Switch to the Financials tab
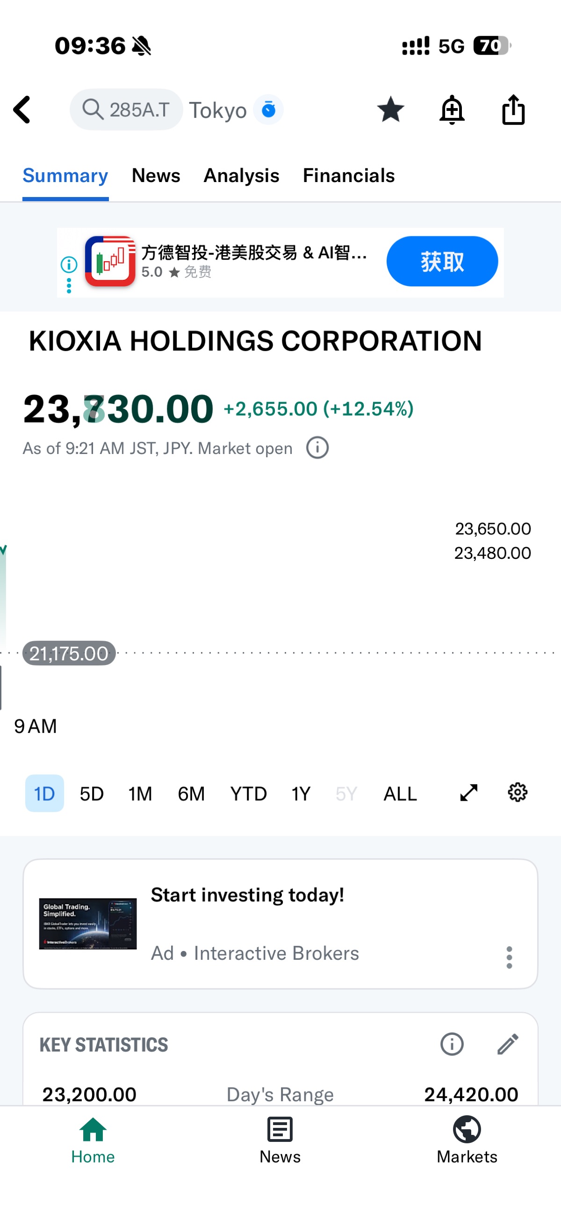The image size is (561, 1221). (x=348, y=175)
